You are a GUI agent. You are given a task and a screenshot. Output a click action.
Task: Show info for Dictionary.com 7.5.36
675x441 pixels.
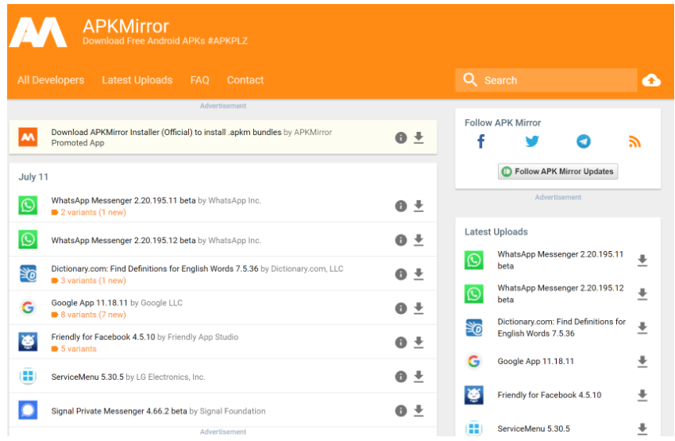click(401, 274)
